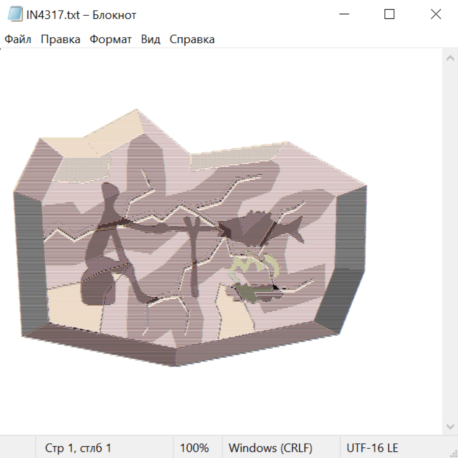Click the middle of the vertical scrollbar track
Screen dimensions: 458x458
[450, 242]
